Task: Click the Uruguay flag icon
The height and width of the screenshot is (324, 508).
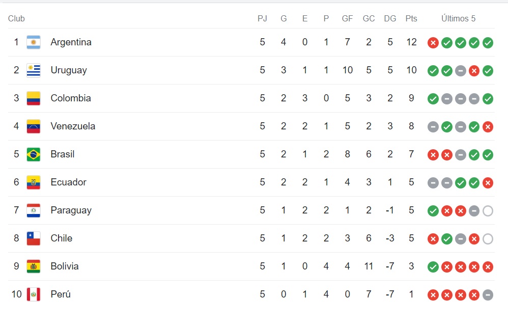Action: [34, 70]
